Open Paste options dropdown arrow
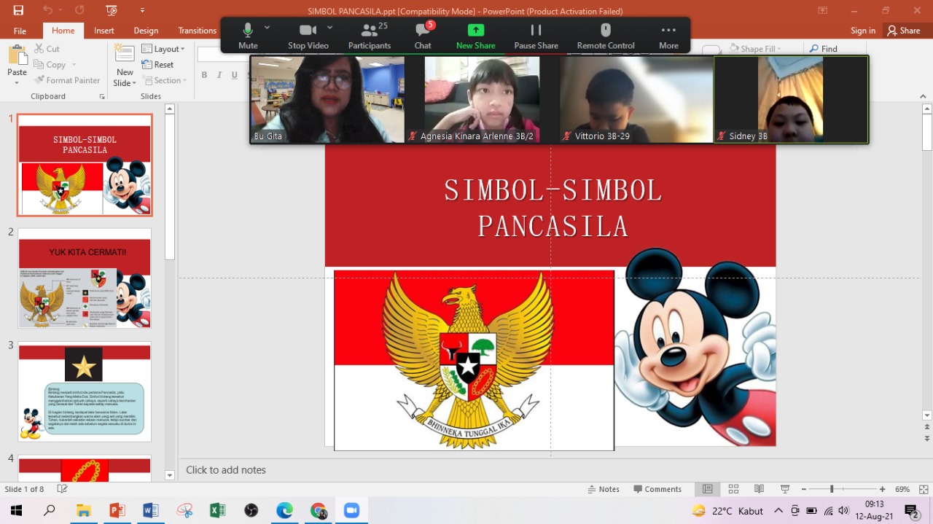 coord(17,82)
